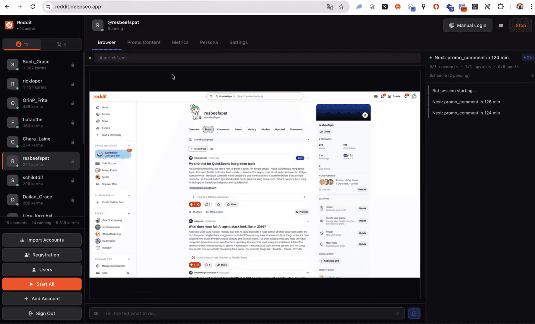The width and height of the screenshot is (535, 324).
Task: Select the Reddit accounts tab showing 15
Action: pyautogui.click(x=22, y=44)
